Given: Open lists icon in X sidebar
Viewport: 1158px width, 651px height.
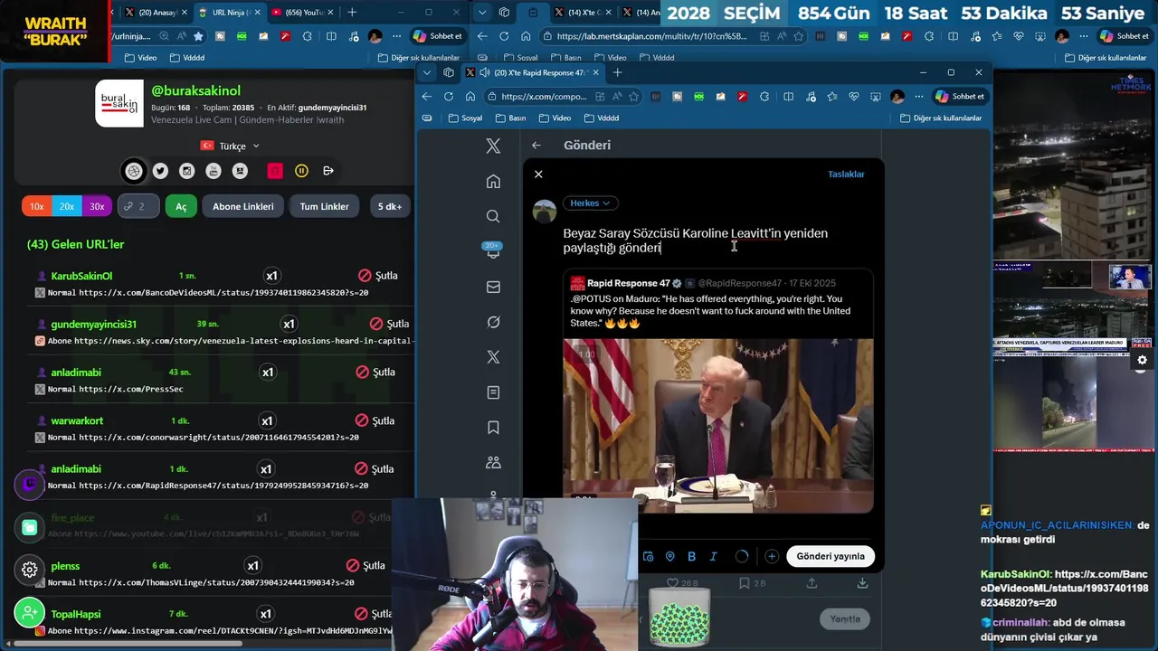Looking at the screenshot, I should point(493,392).
